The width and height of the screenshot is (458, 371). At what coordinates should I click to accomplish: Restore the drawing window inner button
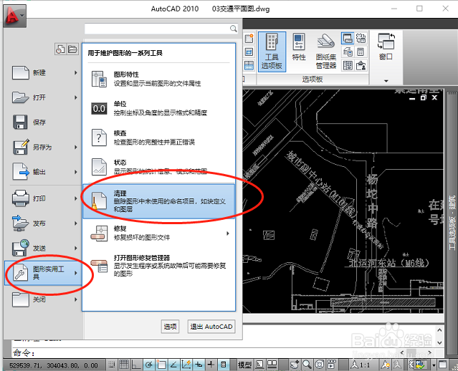pos(424,98)
